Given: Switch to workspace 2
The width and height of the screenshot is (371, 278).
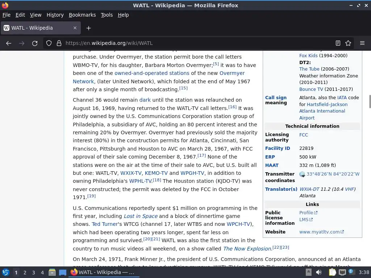Looking at the screenshot, I should coord(25,273).
